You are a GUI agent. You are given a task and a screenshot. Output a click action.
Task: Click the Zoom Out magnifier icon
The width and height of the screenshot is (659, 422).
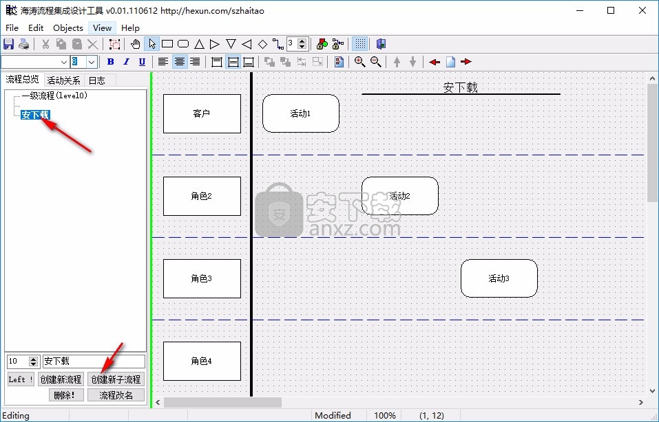pyautogui.click(x=376, y=62)
